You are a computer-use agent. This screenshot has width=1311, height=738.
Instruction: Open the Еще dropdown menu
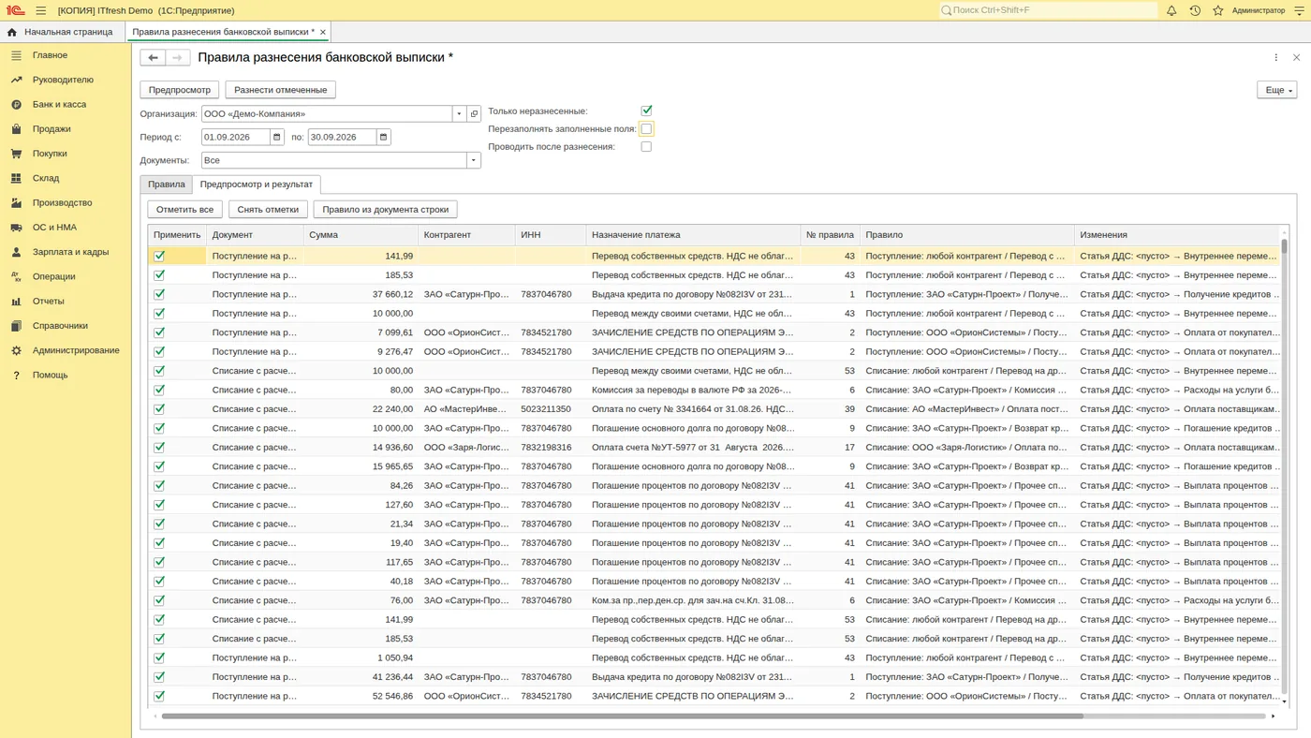[1276, 90]
